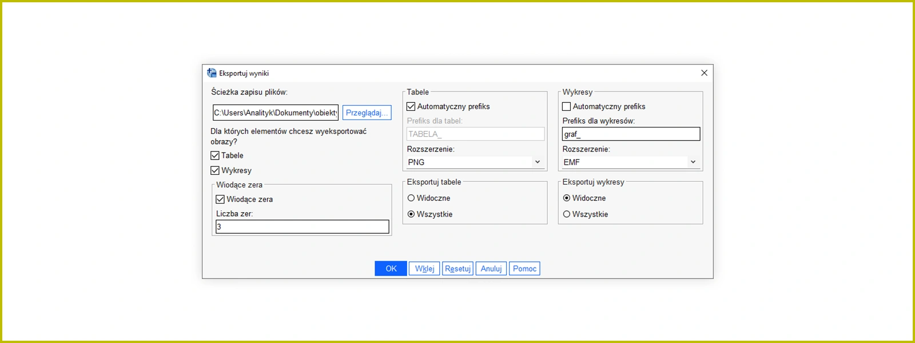Click the Eksportuj wyniki title bar icon
This screenshot has height=343, width=915.
click(212, 73)
